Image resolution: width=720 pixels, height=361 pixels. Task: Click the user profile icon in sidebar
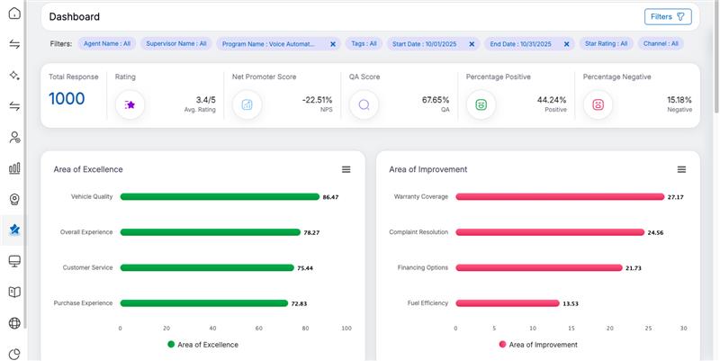[13, 138]
